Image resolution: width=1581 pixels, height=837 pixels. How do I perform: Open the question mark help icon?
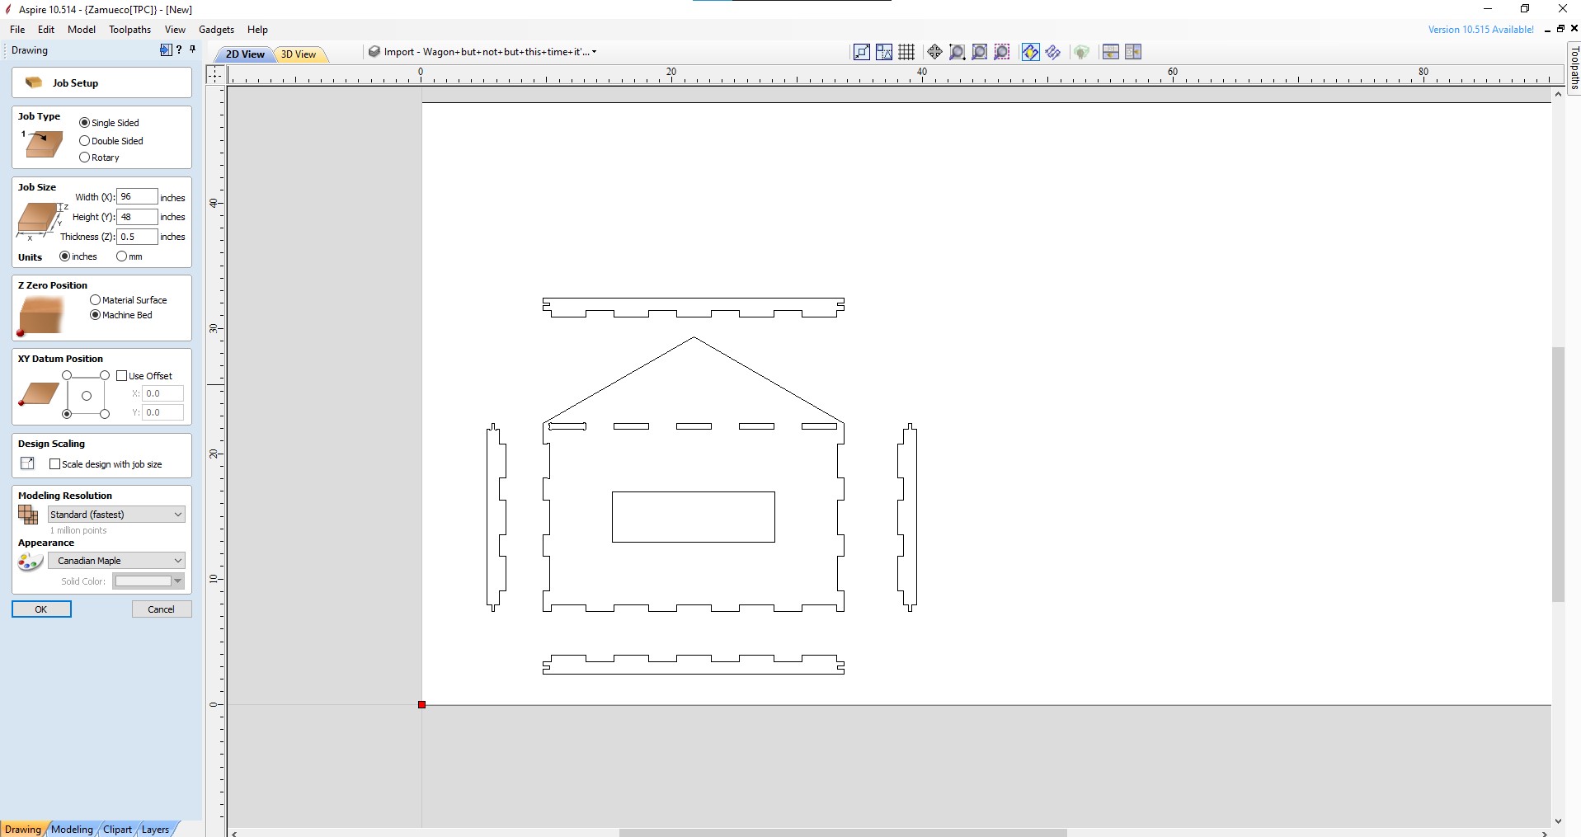pyautogui.click(x=179, y=49)
